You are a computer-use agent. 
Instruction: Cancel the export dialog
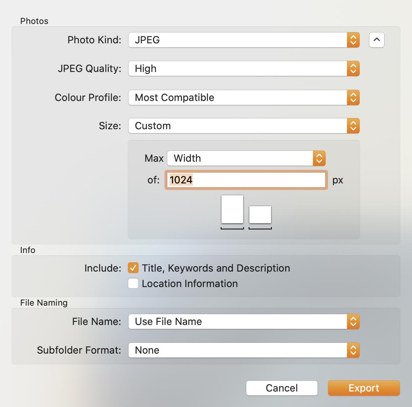[x=282, y=388]
